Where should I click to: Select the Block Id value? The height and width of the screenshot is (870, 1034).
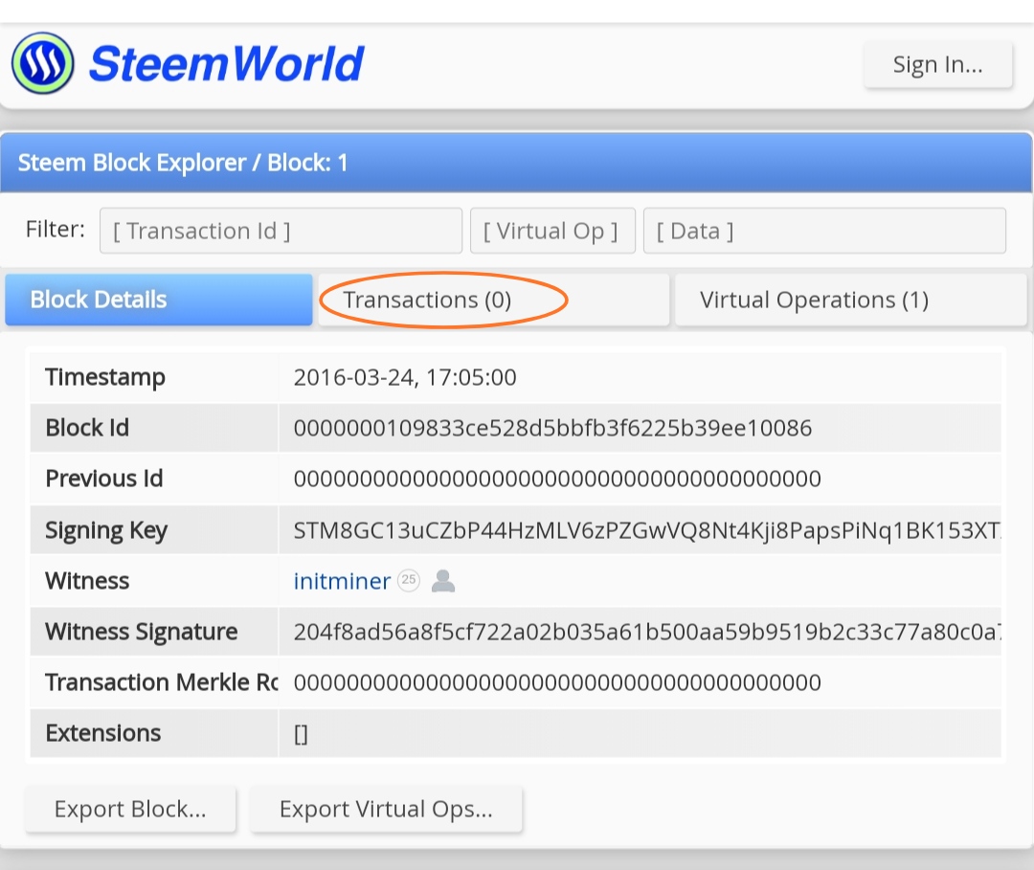[552, 429]
